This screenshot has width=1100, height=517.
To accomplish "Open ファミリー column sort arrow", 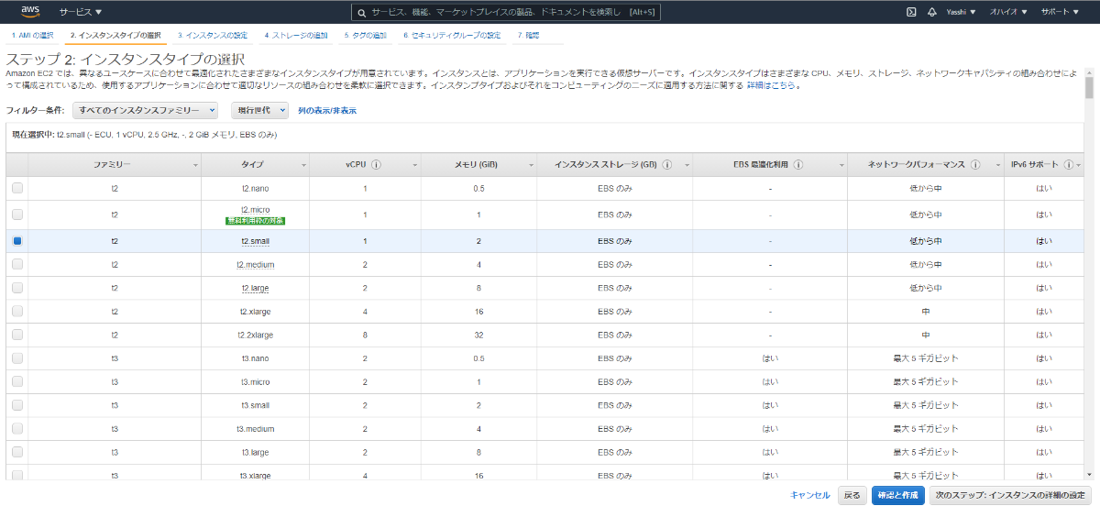I will [x=195, y=166].
